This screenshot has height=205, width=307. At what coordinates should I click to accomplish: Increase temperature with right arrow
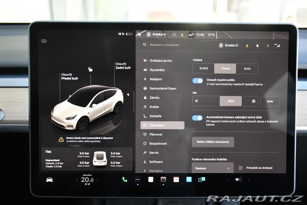pos(98,179)
